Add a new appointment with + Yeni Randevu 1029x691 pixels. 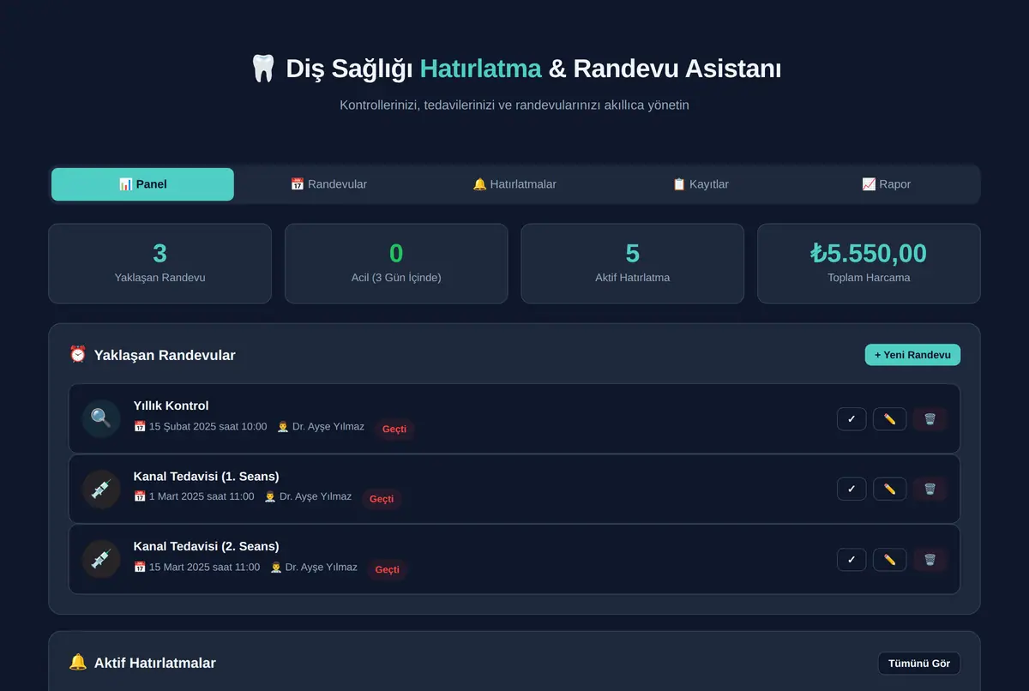click(x=912, y=355)
